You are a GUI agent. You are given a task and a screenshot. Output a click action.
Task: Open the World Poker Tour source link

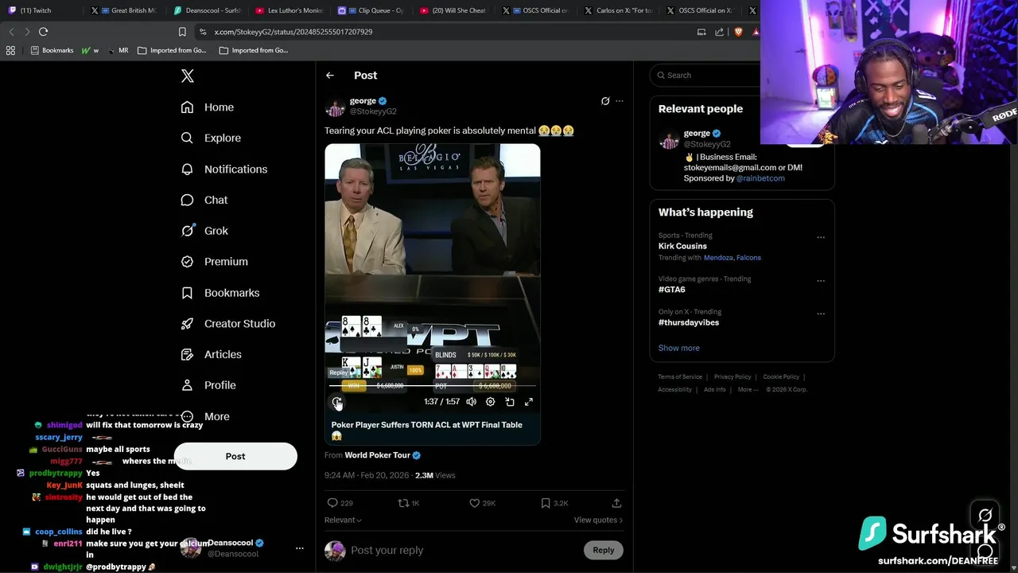tap(383, 455)
